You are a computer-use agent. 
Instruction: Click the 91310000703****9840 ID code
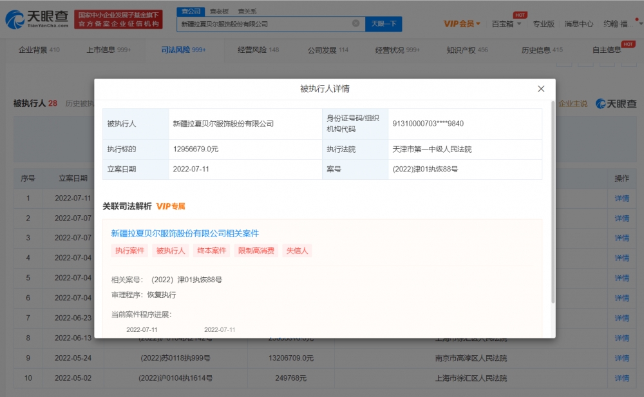(428, 124)
